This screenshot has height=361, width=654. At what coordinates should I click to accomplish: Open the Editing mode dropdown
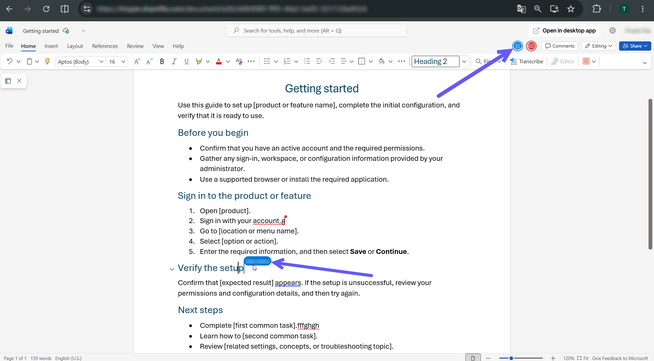click(x=598, y=46)
